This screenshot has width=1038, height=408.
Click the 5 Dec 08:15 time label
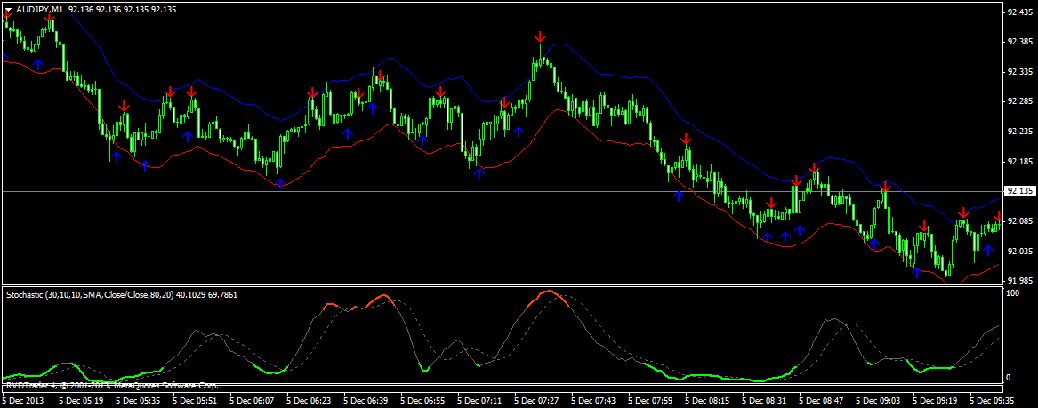pos(707,400)
